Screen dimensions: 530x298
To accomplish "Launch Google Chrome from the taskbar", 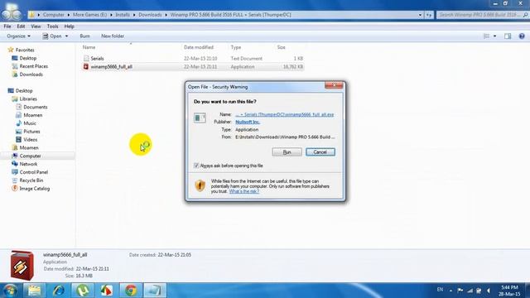I will pyautogui.click(x=131, y=291).
